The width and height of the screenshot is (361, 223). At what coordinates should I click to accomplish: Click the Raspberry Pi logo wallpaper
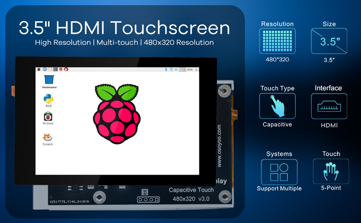[x=117, y=114]
